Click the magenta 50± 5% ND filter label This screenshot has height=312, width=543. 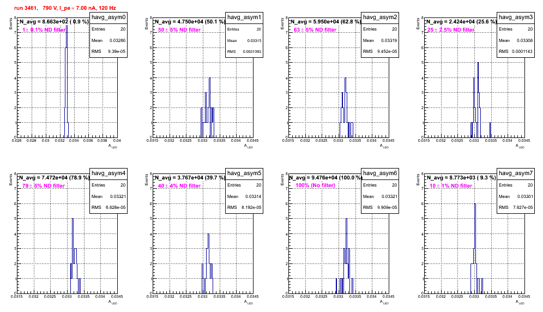179,30
